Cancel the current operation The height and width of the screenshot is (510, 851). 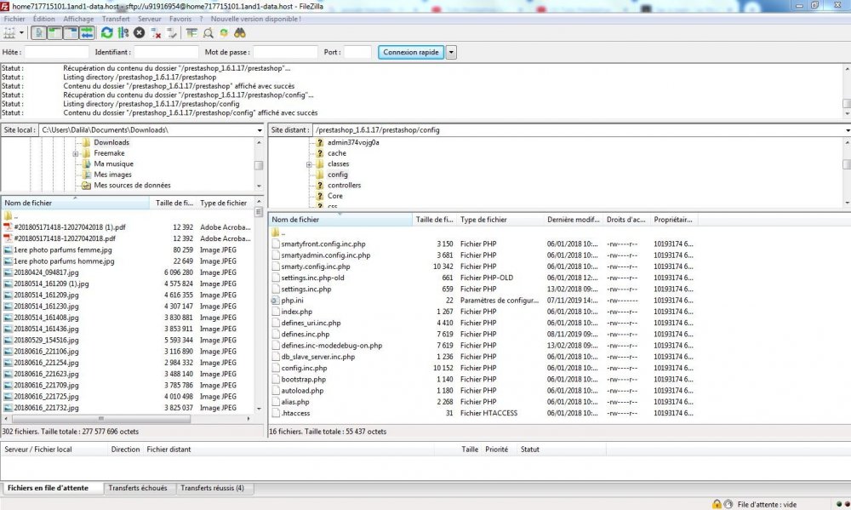(x=138, y=32)
